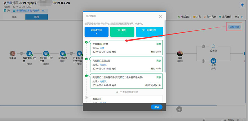The width and height of the screenshot is (248, 121).
Task: Open the attached 市场部借款审批-刘春辉 document link
Action: pyautogui.click(x=29, y=11)
